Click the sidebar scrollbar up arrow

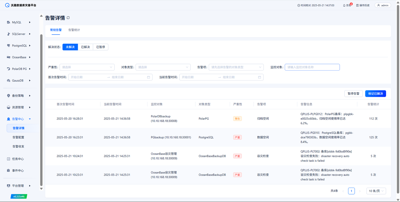[41, 16]
